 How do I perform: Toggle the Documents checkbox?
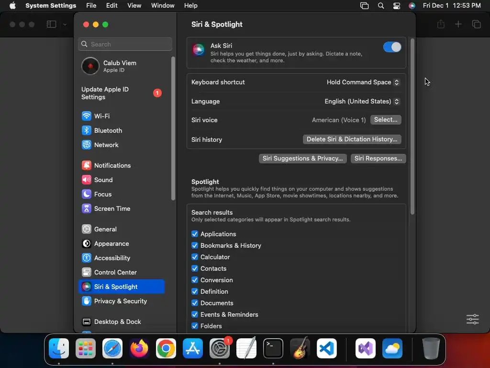point(195,303)
